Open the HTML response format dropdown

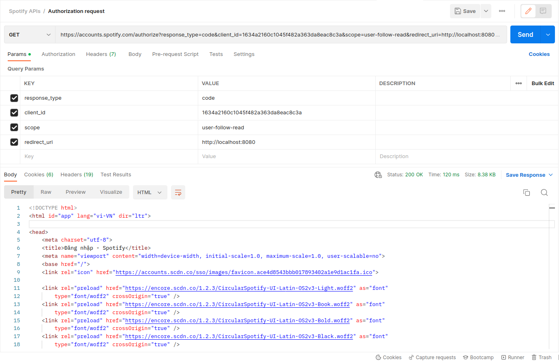[x=150, y=192]
